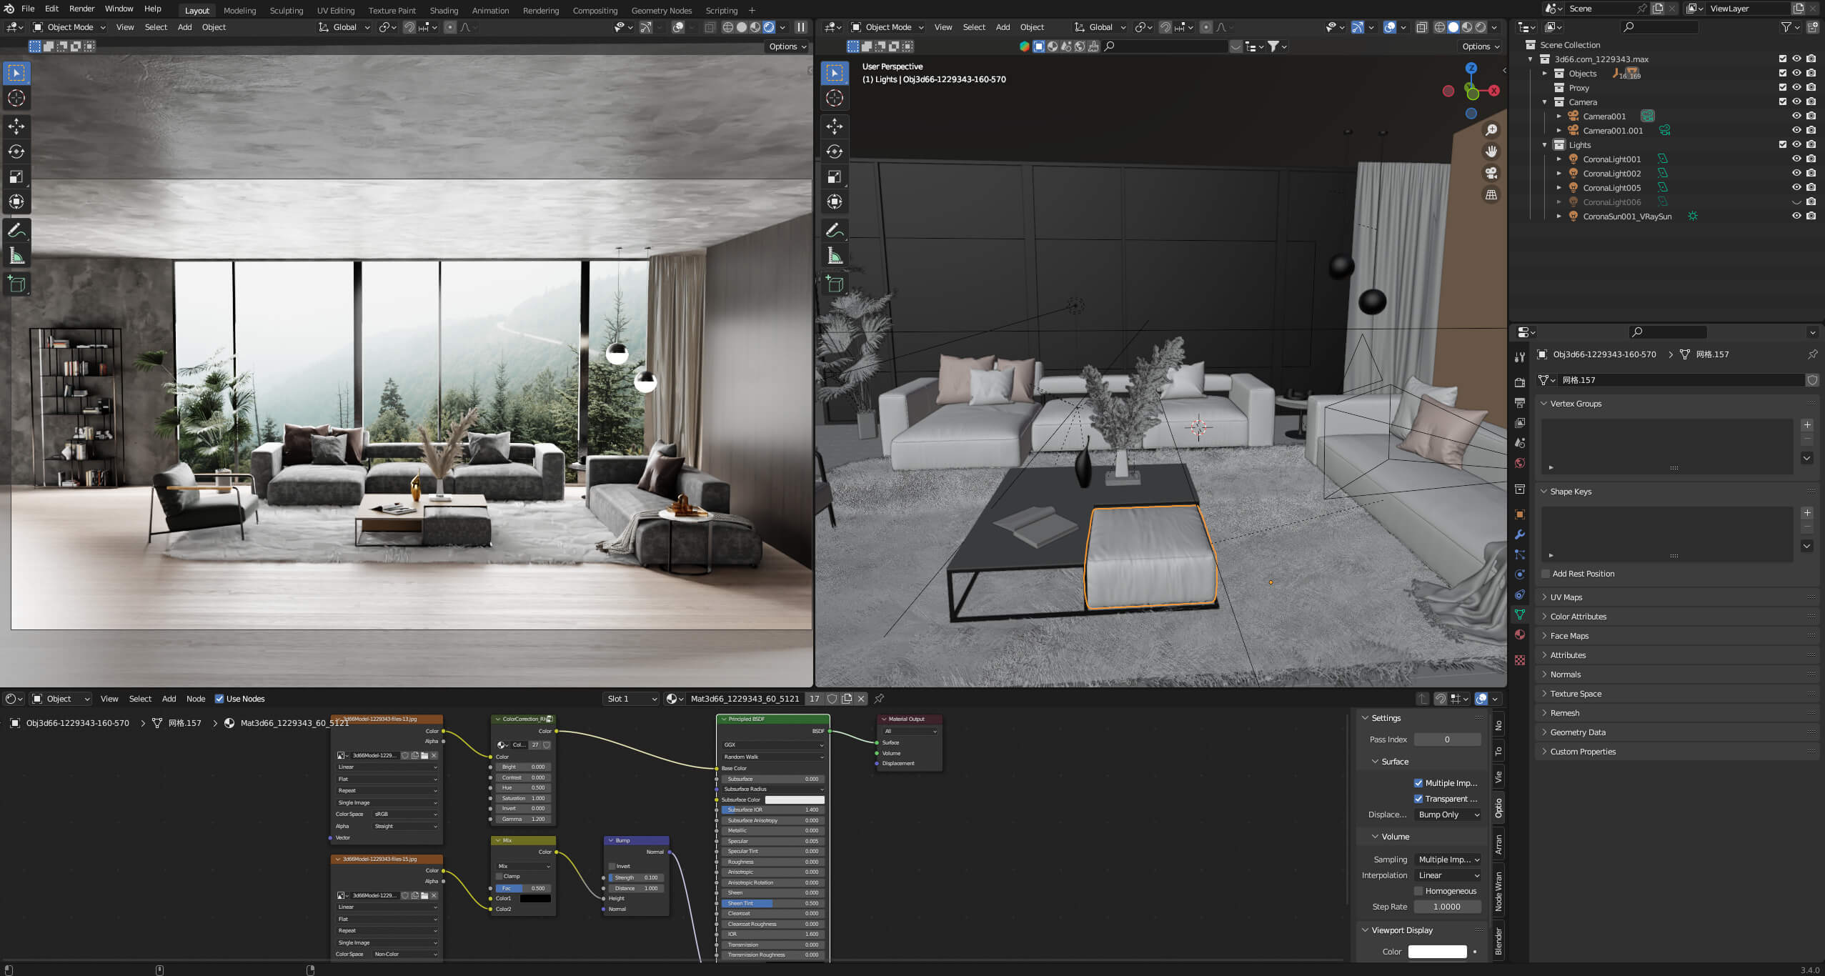Screen dimensions: 1825x976
Task: Select the Annotate tool in right viewport
Action: 834,230
